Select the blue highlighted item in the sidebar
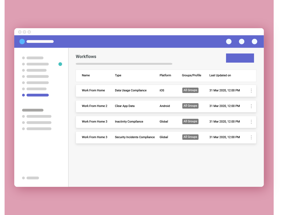282x215 pixels. [x=36, y=95]
